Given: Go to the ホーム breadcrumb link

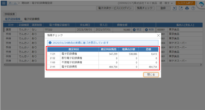Looking at the screenshot, I should click(x=13, y=3).
